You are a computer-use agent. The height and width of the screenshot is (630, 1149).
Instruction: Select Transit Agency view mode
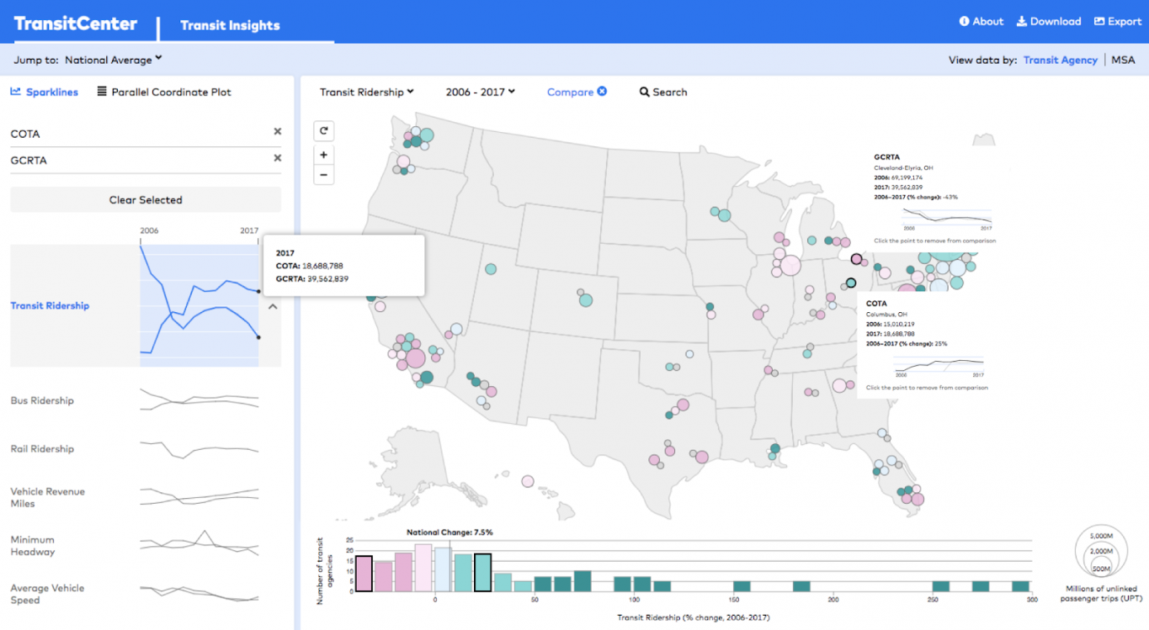1061,60
